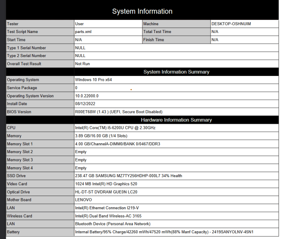This screenshot has height=239, width=289.
Task: Click the Mother Board LENOVO value
Action: click(x=83, y=200)
